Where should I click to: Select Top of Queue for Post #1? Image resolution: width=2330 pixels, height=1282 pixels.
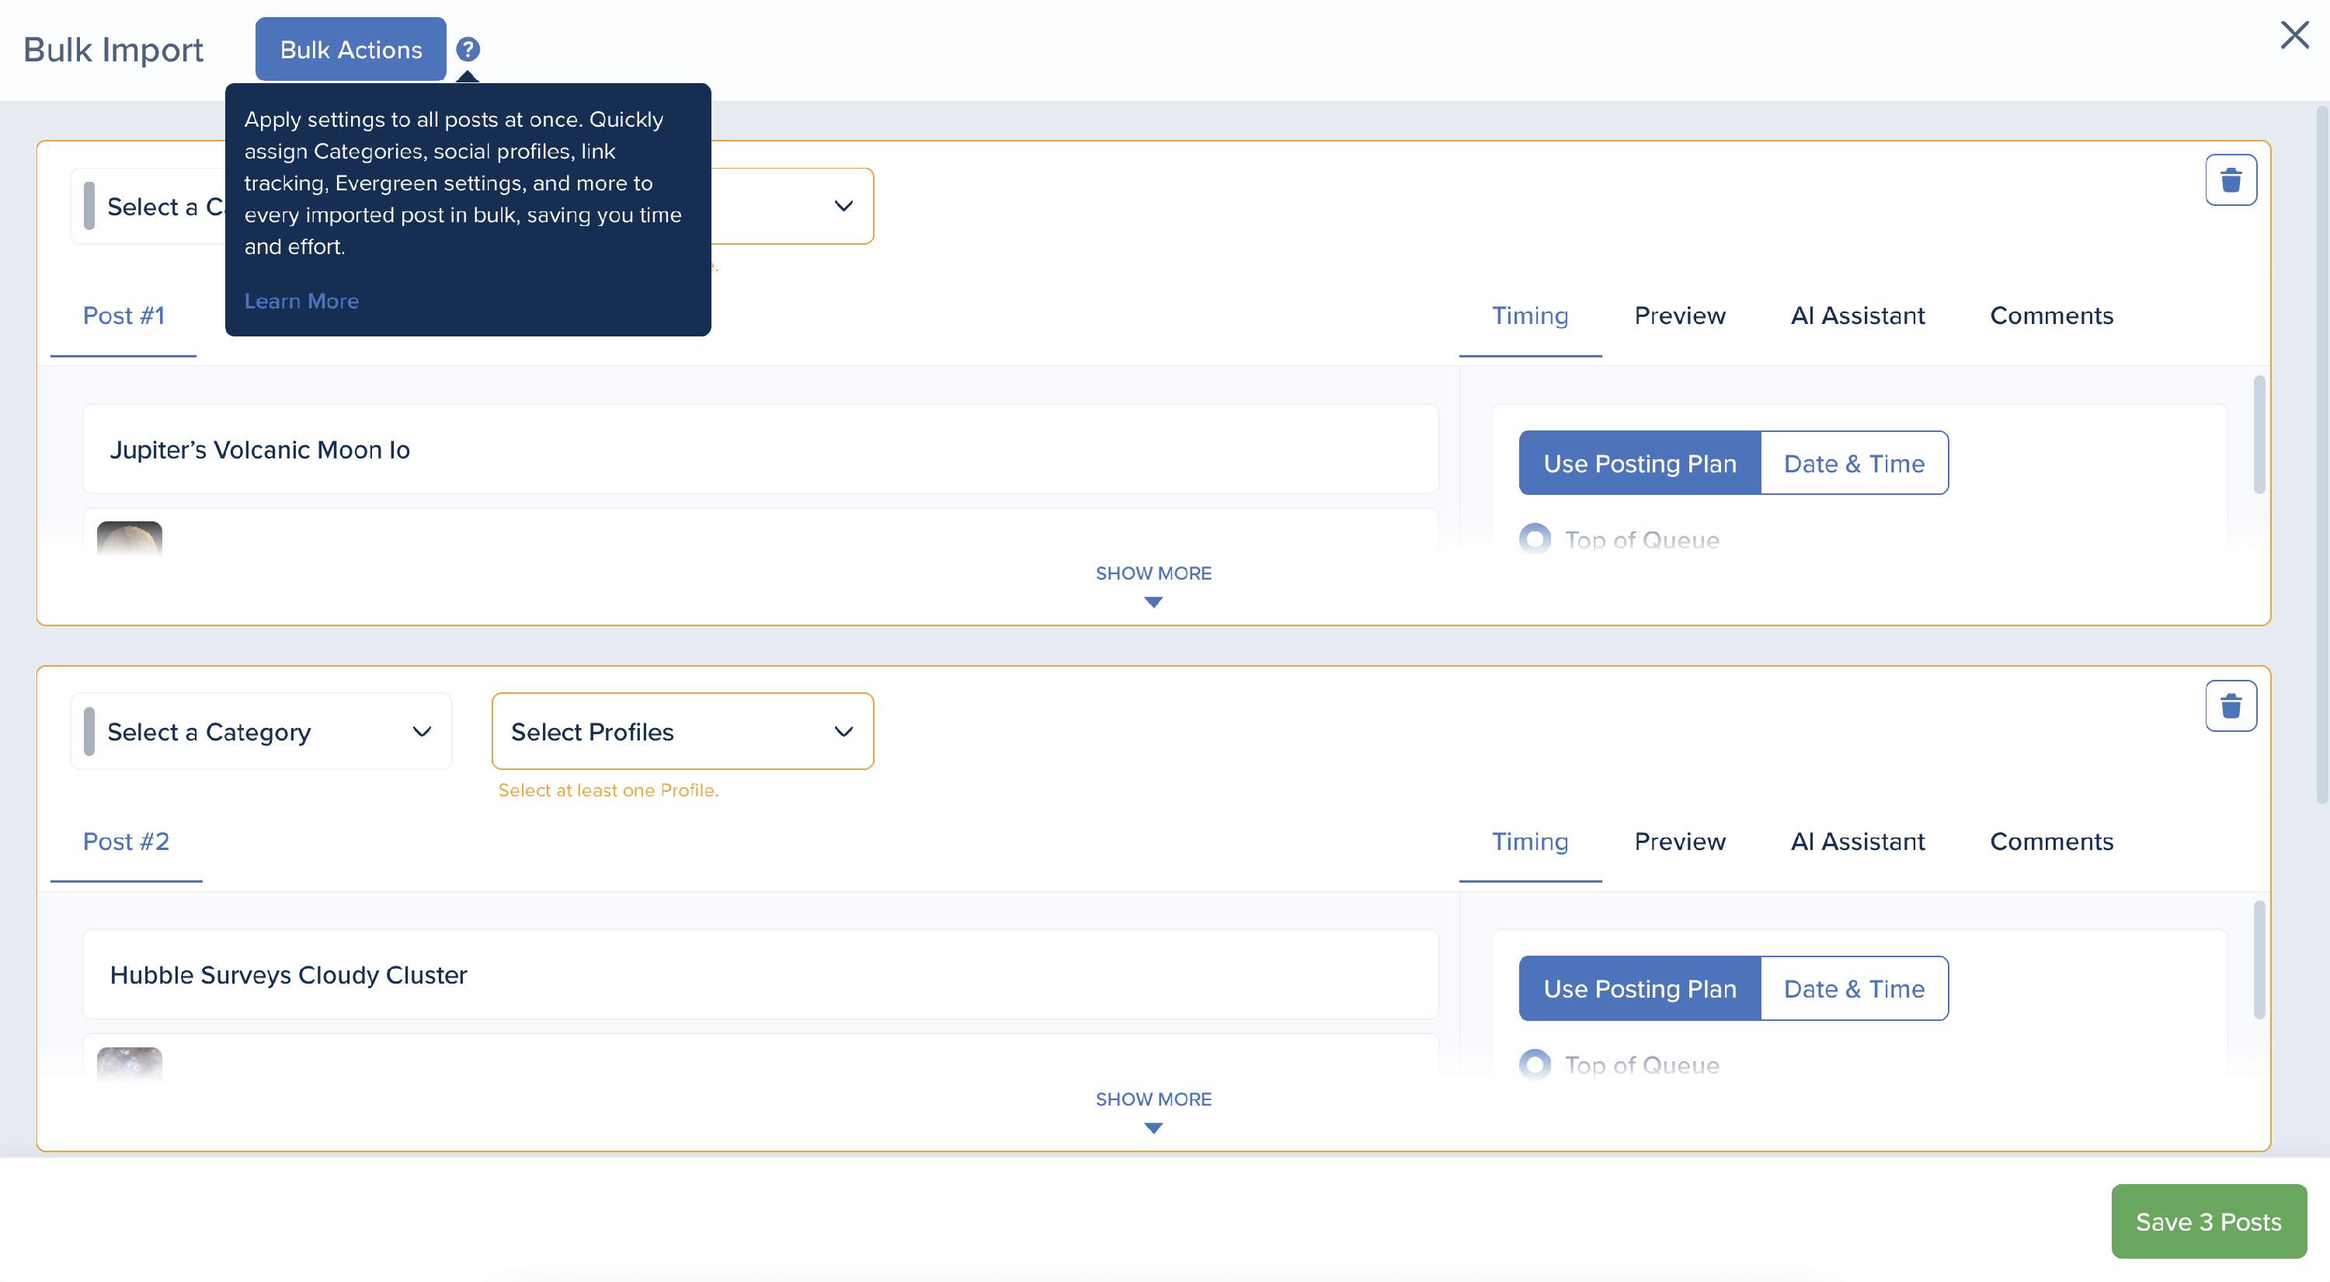1534,539
